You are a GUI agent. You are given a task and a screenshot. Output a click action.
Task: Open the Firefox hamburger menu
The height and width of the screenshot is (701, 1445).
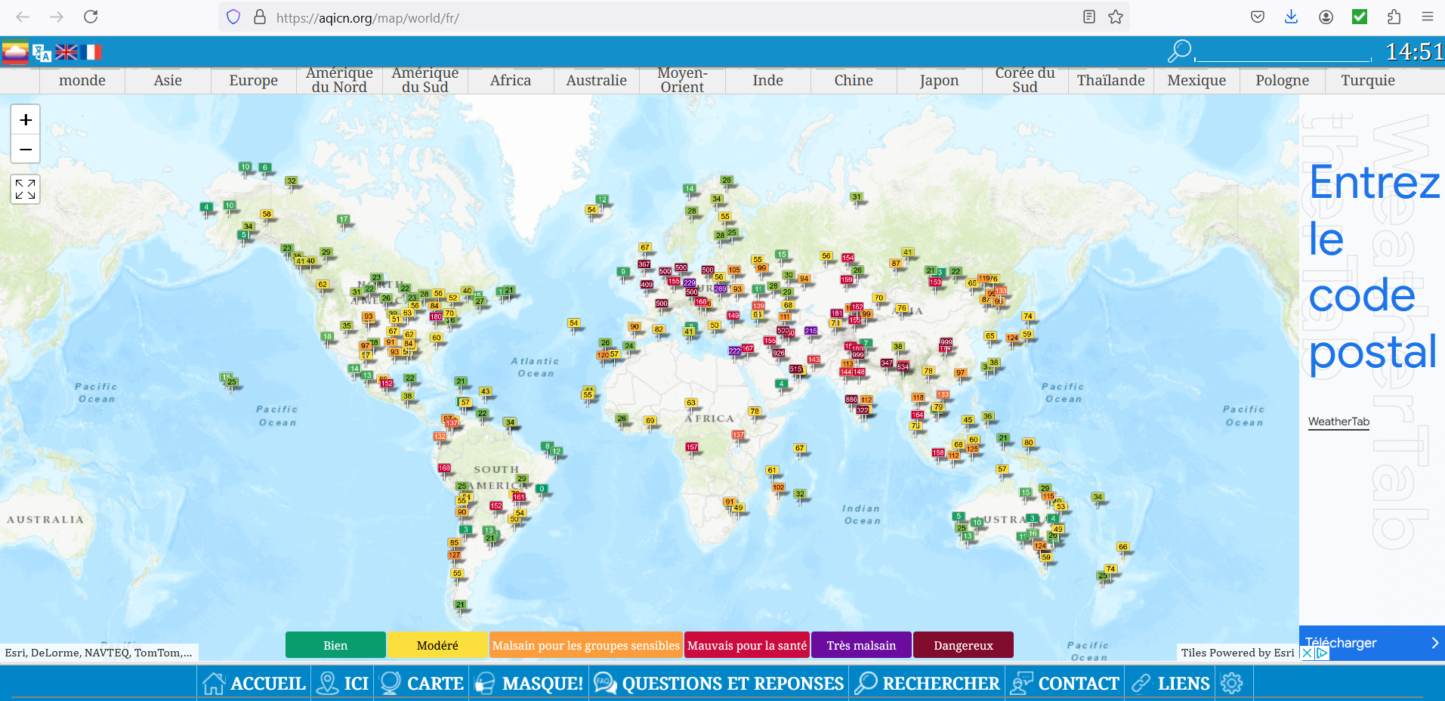click(x=1427, y=17)
